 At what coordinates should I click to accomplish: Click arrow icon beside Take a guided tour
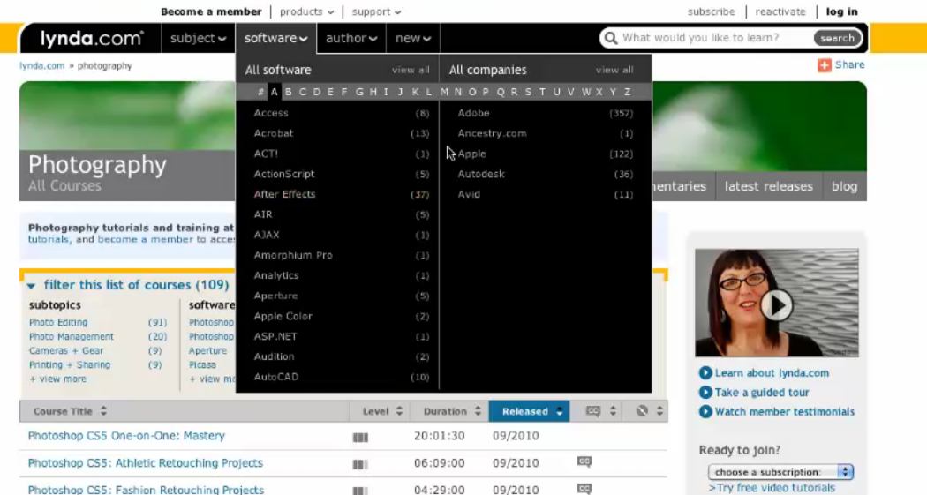[x=705, y=393]
